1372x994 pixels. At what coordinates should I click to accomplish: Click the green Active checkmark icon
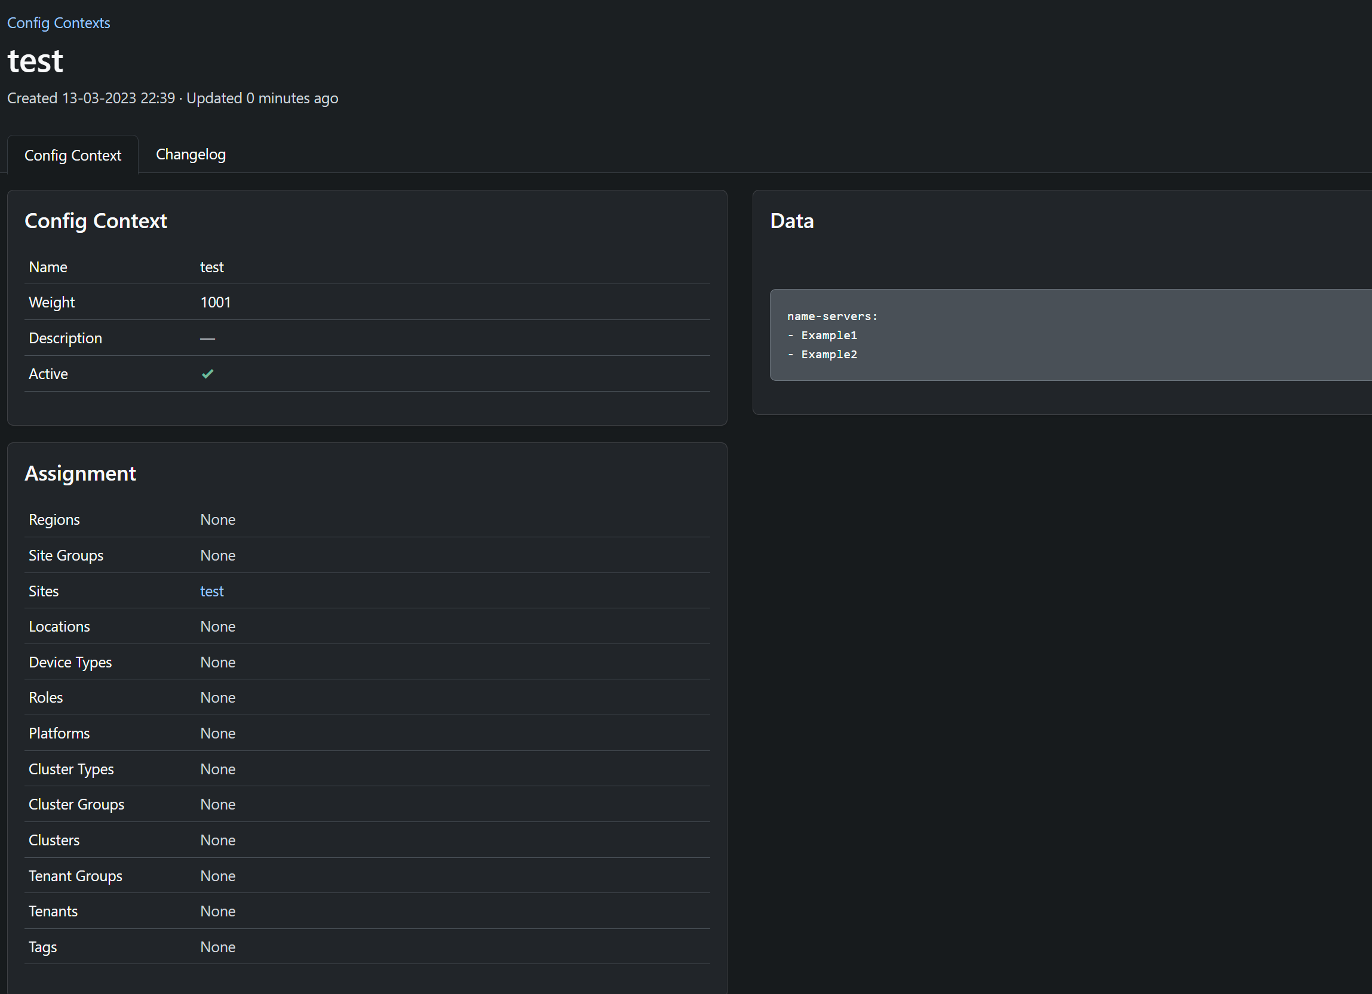[207, 374]
